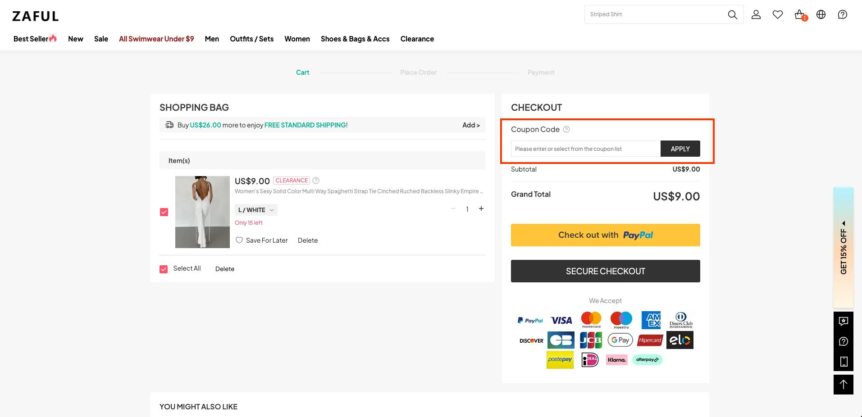Click the Only 15 left text
Image resolution: width=862 pixels, height=417 pixels.
click(249, 223)
